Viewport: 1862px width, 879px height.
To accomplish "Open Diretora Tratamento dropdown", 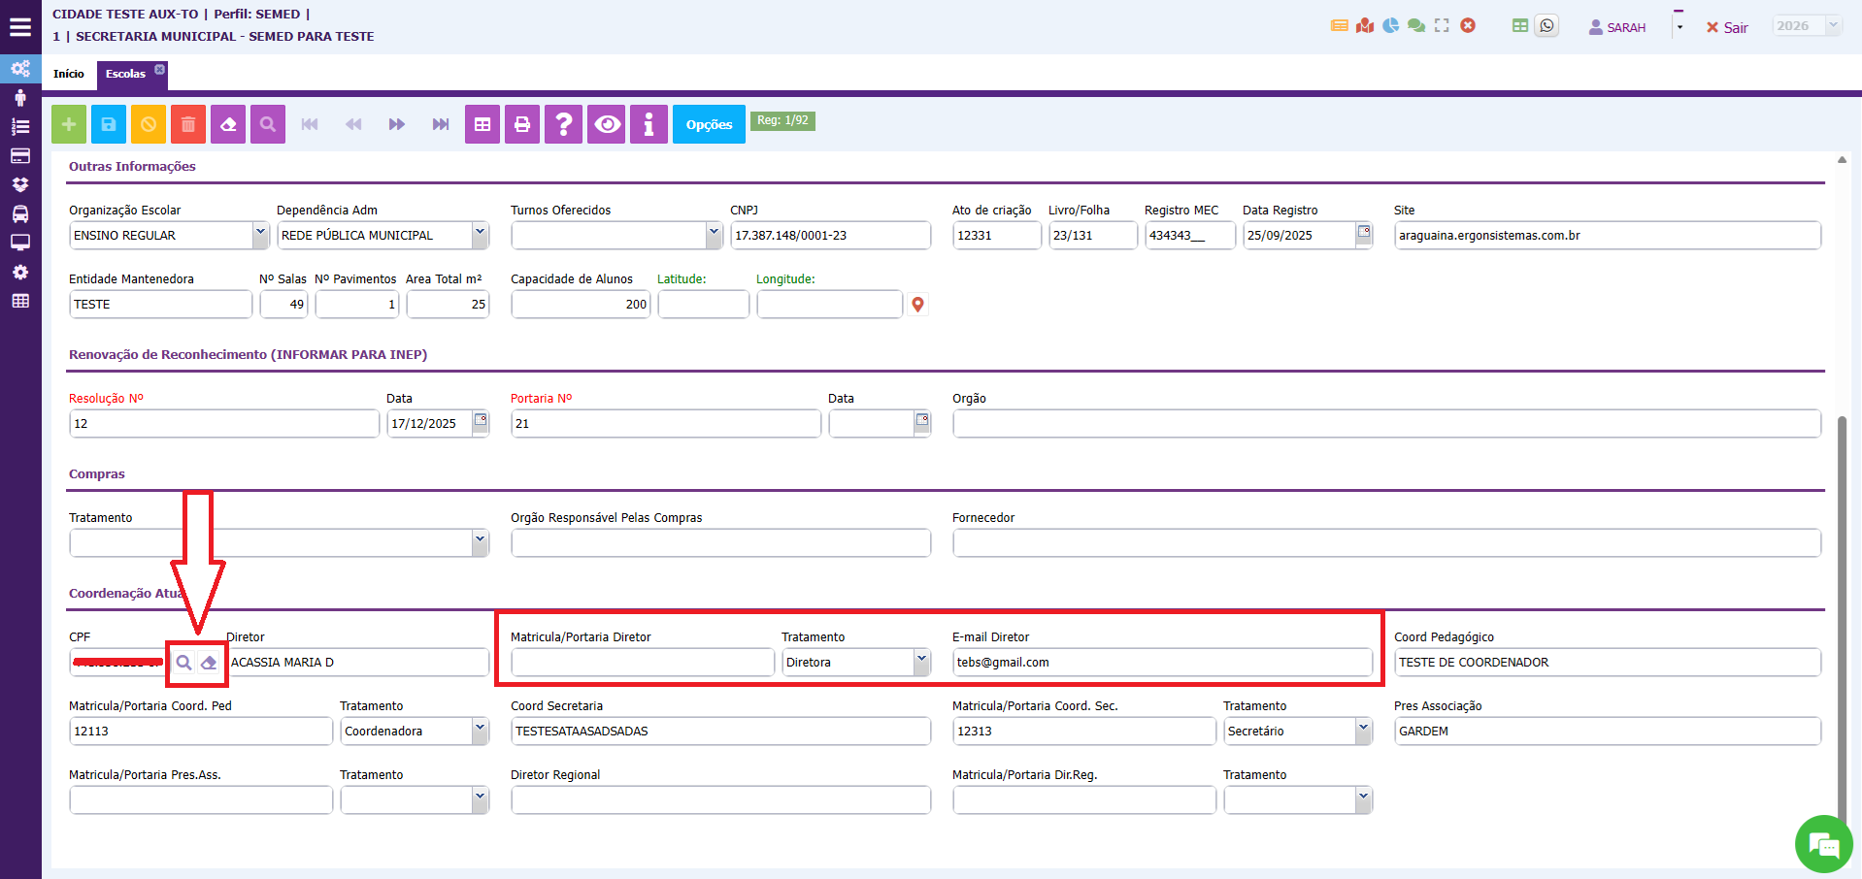I will click(x=920, y=663).
